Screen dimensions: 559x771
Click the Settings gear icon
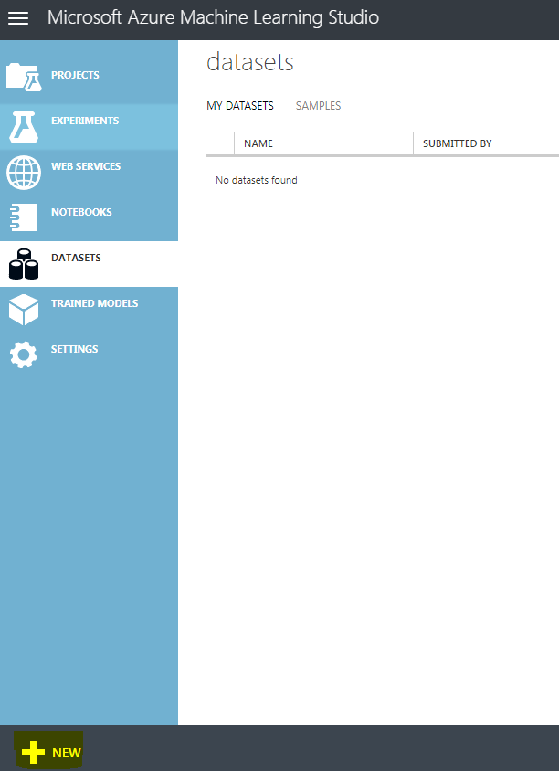tap(24, 354)
